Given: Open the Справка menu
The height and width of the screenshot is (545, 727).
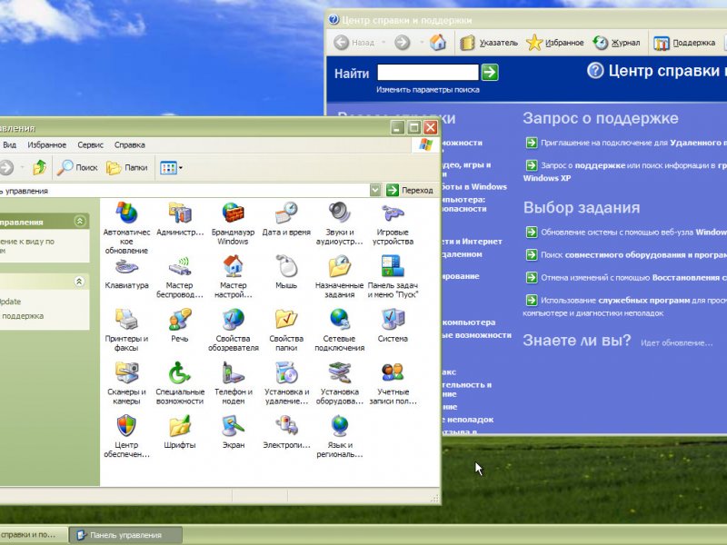Looking at the screenshot, I should (130, 145).
